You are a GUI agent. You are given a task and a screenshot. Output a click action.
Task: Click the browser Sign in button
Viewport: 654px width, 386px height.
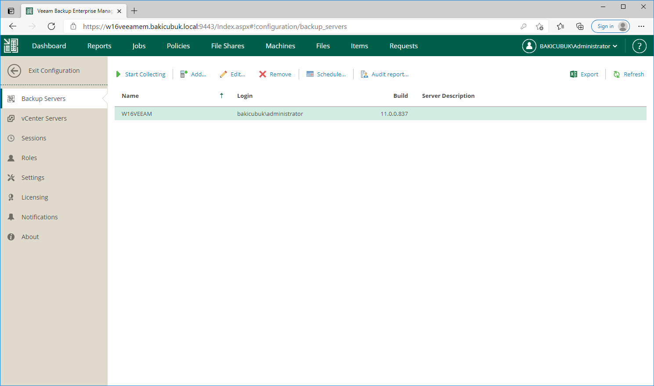(611, 26)
